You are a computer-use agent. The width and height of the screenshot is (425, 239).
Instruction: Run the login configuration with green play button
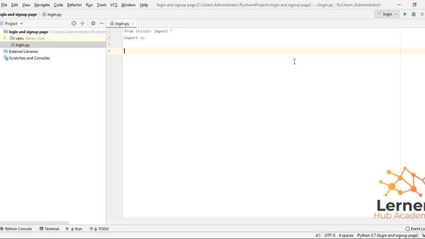point(405,14)
